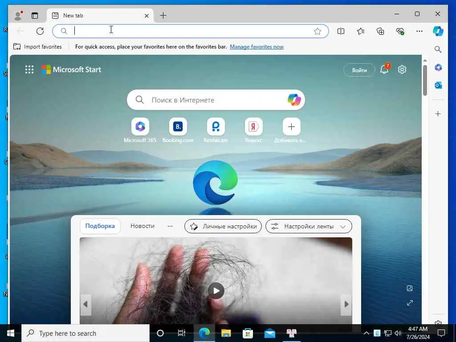Click Личные настройки button
The image size is (456, 342).
223,226
